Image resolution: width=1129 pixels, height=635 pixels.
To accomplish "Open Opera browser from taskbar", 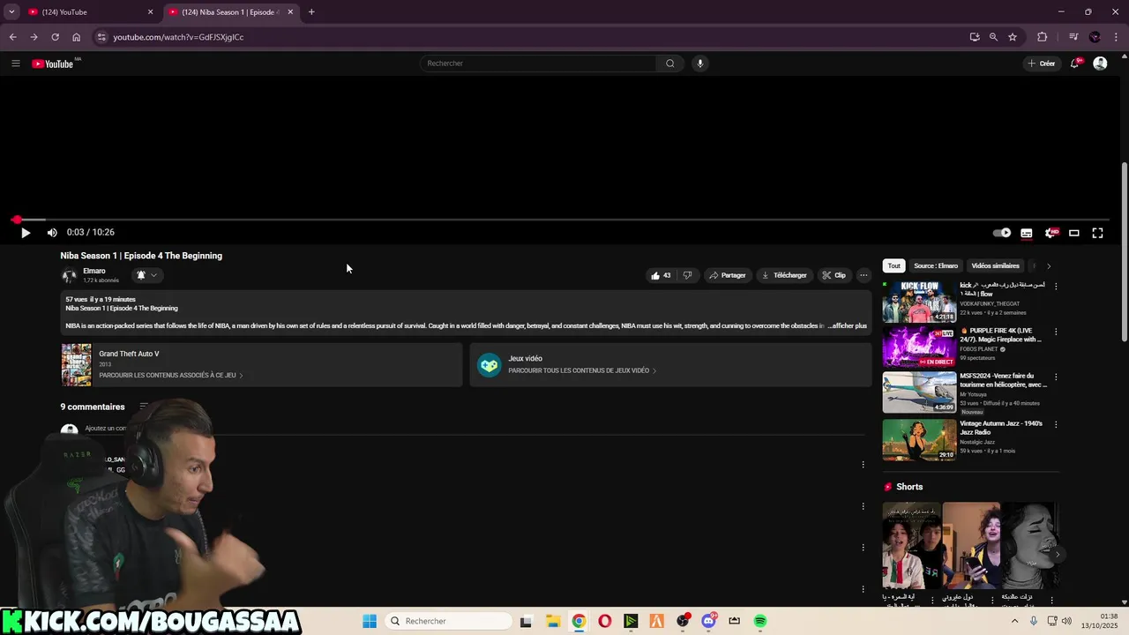I will click(604, 621).
